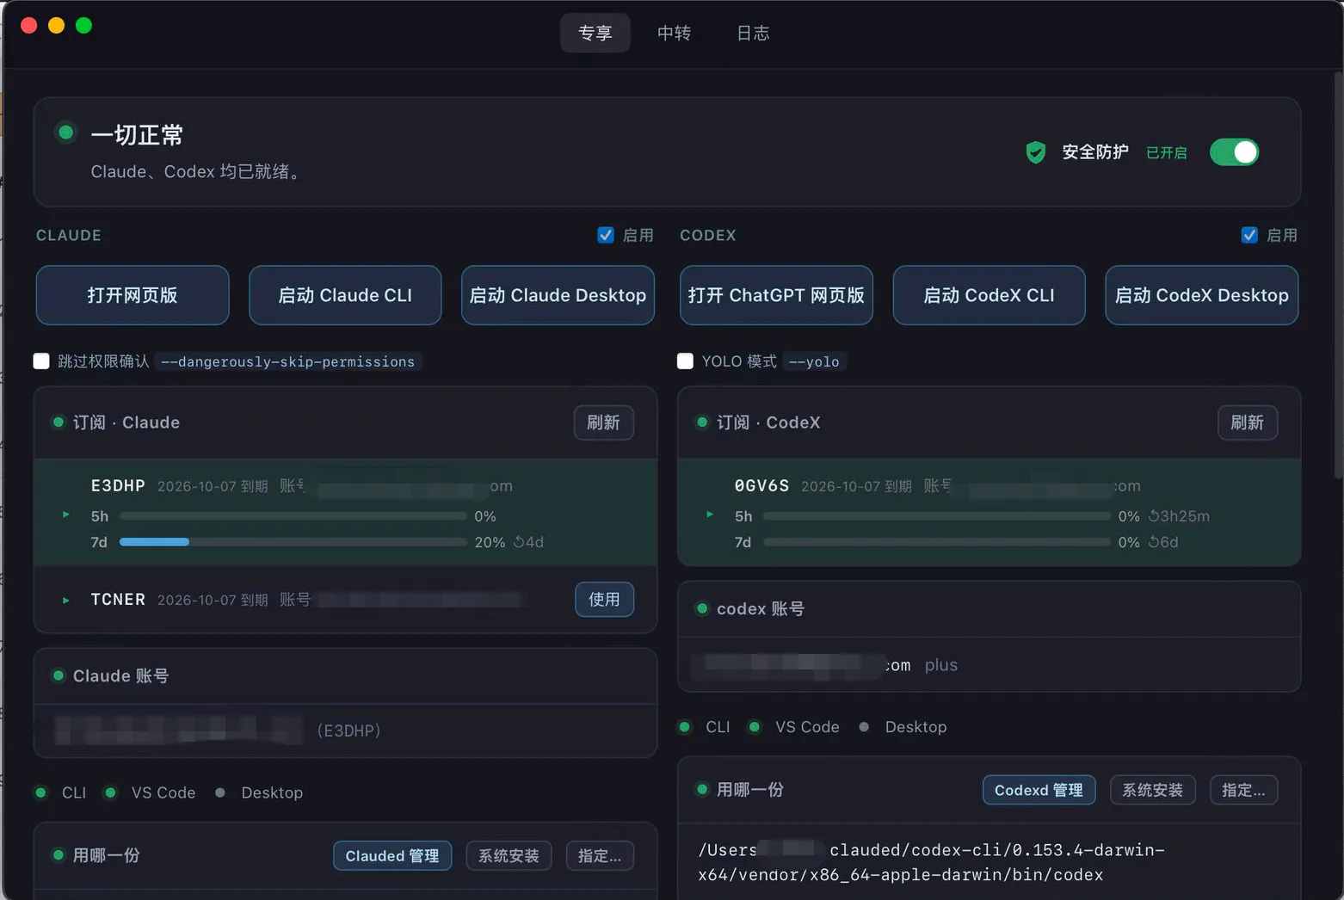Click the 打开网页版 button
This screenshot has height=900, width=1344.
click(133, 295)
